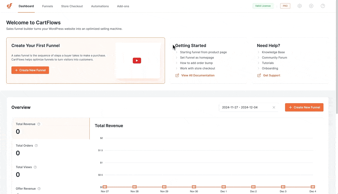Click the page vertical scrollbar
Screen dimensions: 338x194
click(x=337, y=57)
